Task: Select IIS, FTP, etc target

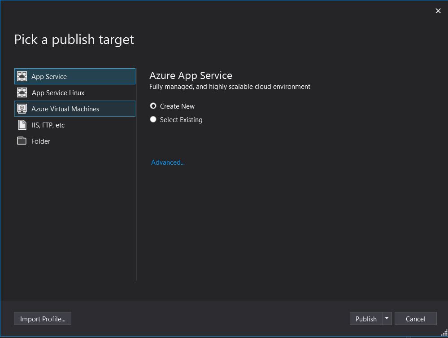Action: pyautogui.click(x=75, y=125)
